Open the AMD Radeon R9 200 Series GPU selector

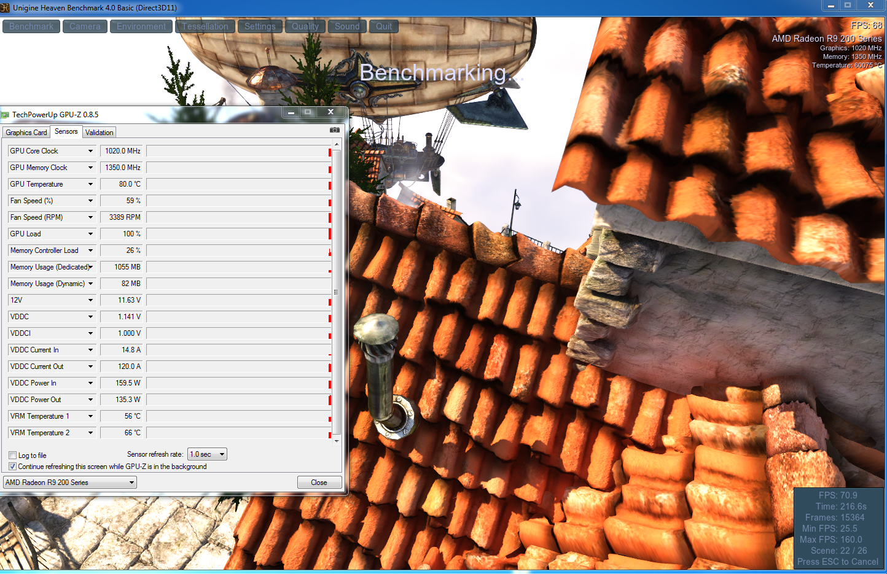point(70,483)
